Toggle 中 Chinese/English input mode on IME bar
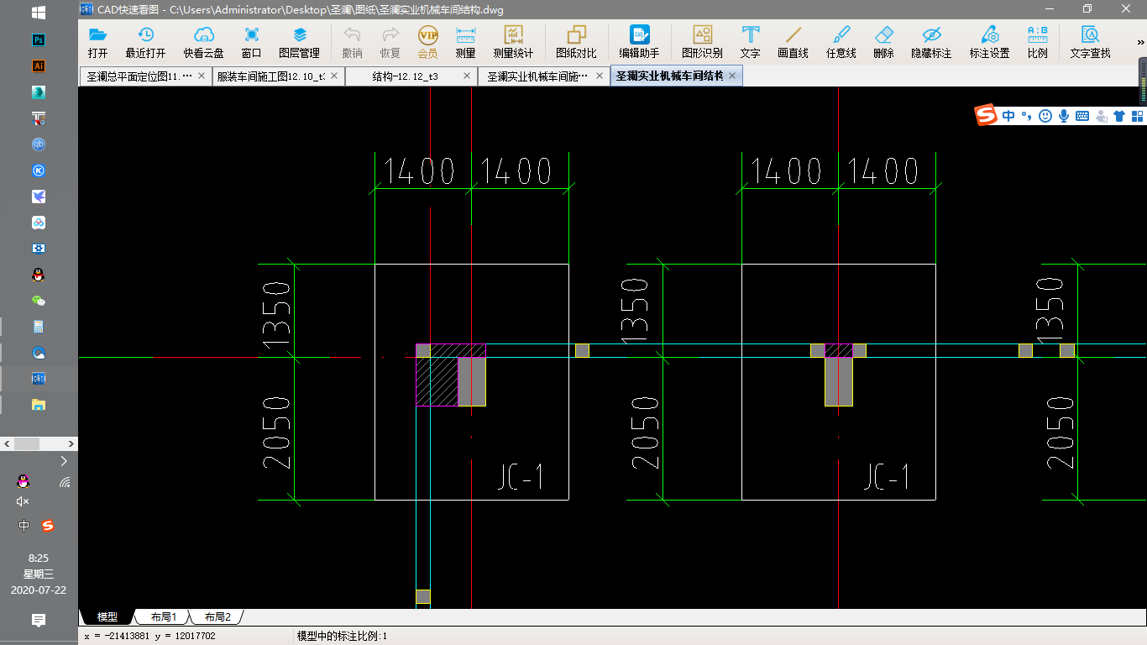The image size is (1147, 645). pos(1008,116)
